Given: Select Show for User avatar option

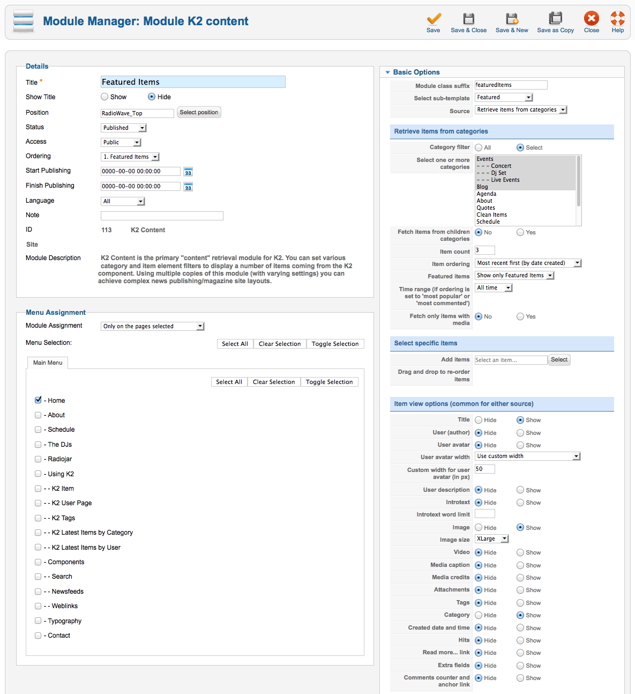Looking at the screenshot, I should tap(520, 445).
